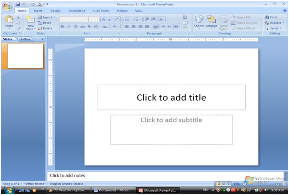Screen dimensions: 289x195
Task: Add a New Slide with the icon
Action: (30, 20)
